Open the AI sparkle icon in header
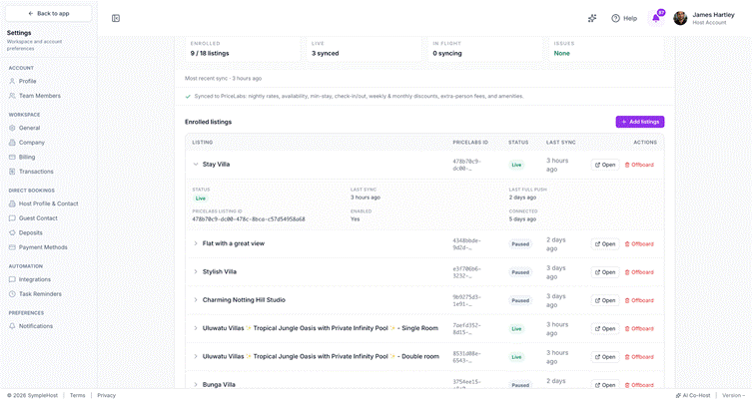This screenshot has height=402, width=752. [592, 18]
